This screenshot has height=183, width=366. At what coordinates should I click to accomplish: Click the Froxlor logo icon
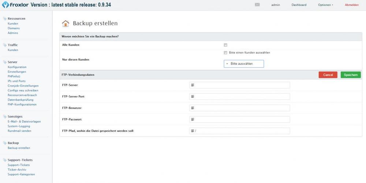point(5,5)
